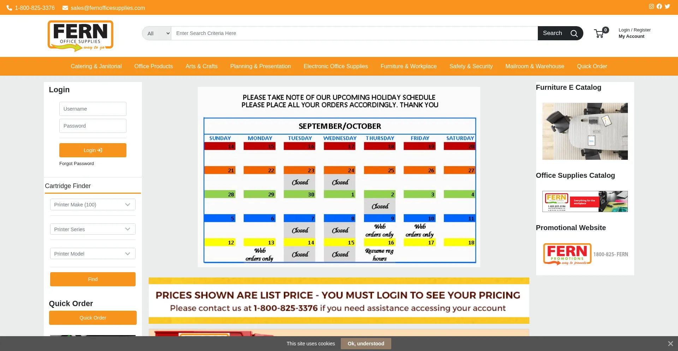Click the holiday schedule calendar image
The width and height of the screenshot is (678, 351).
pos(339,177)
